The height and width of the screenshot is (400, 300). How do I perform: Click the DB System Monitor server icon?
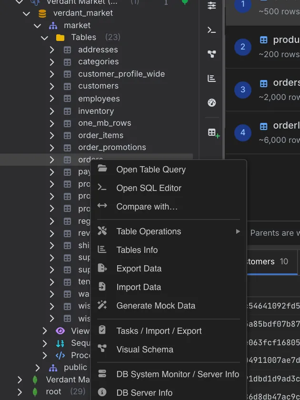(102, 374)
